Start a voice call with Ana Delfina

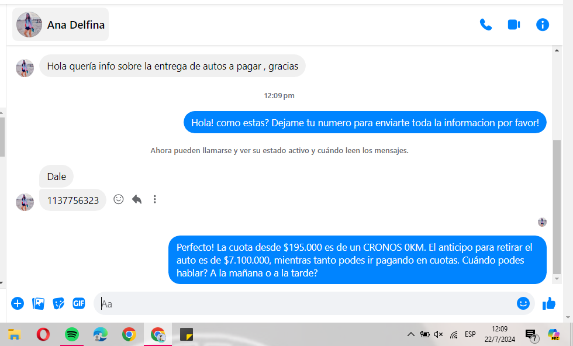click(x=485, y=25)
